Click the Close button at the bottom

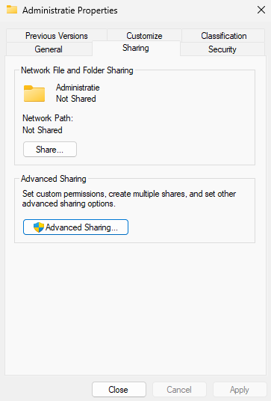pyautogui.click(x=119, y=390)
